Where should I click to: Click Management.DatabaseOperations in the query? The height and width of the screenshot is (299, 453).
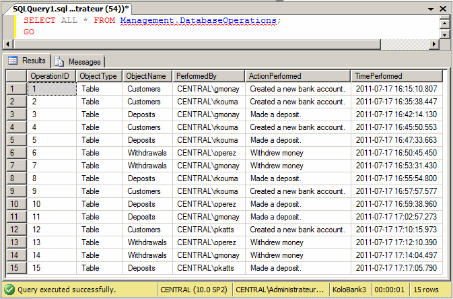click(x=199, y=20)
